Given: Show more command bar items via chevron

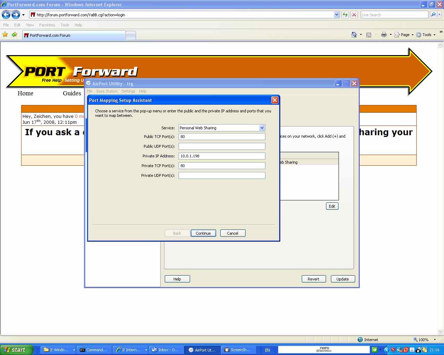Looking at the screenshot, I should (441, 32).
